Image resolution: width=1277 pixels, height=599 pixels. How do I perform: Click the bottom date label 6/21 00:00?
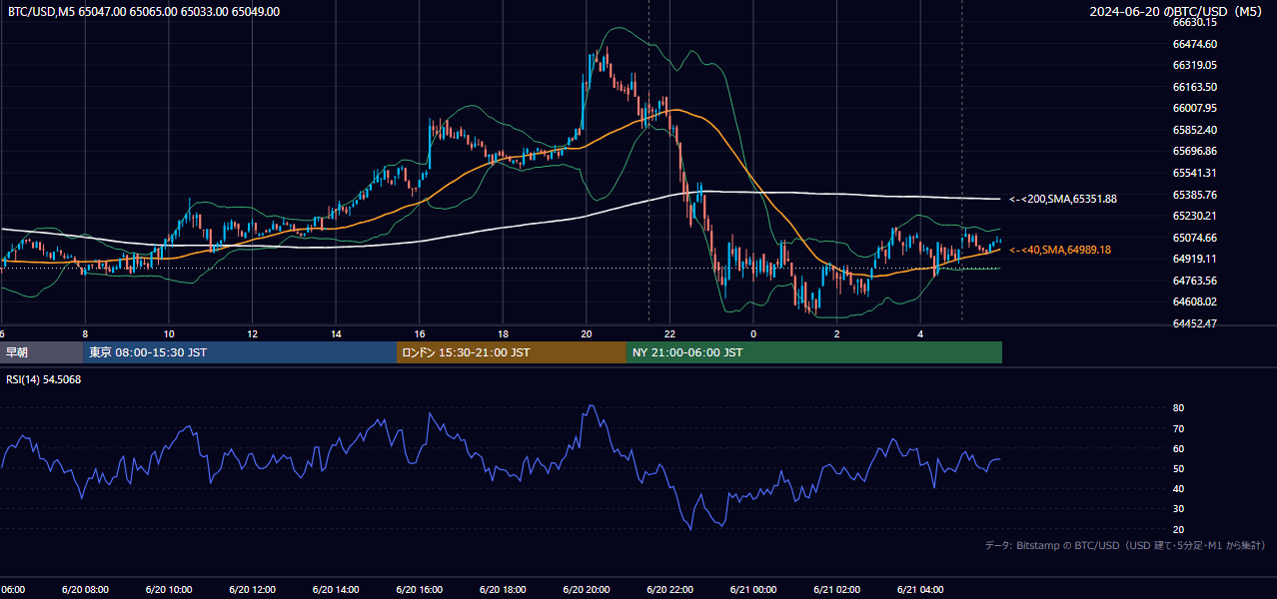753,590
